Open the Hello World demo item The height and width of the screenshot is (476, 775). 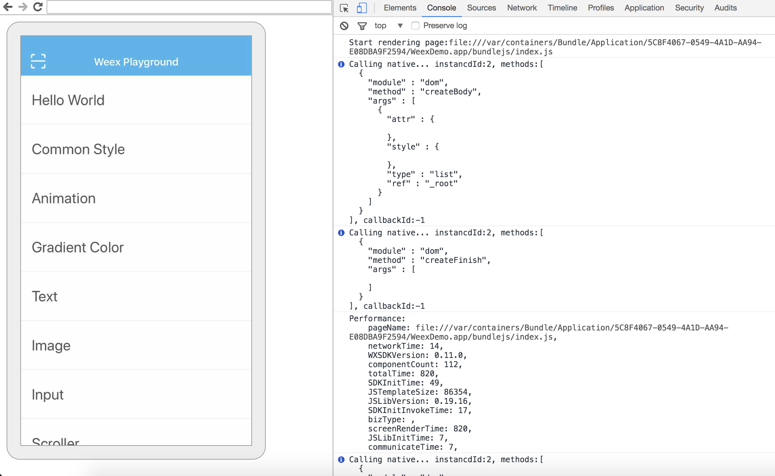tap(136, 100)
